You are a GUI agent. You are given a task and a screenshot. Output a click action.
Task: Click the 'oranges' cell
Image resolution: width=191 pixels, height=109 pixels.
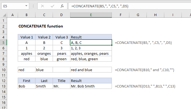point(44,53)
